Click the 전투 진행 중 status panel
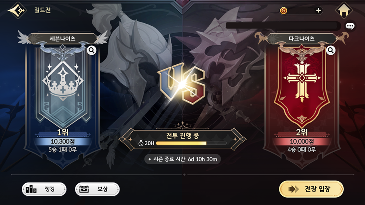365x205 pixels. tap(182, 139)
